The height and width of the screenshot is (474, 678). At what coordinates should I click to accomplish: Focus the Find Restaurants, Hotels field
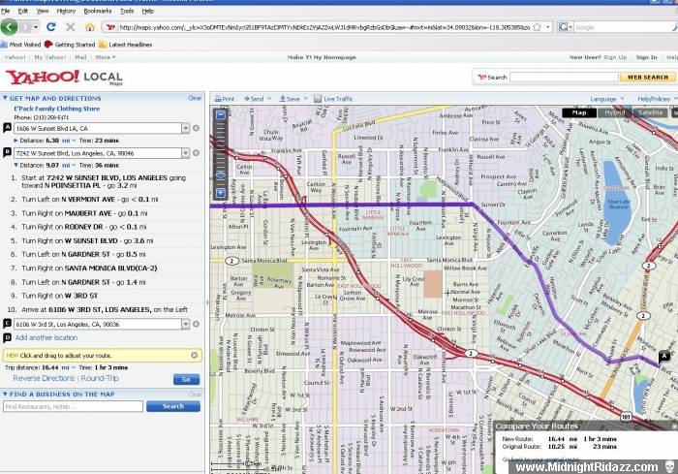pos(73,406)
